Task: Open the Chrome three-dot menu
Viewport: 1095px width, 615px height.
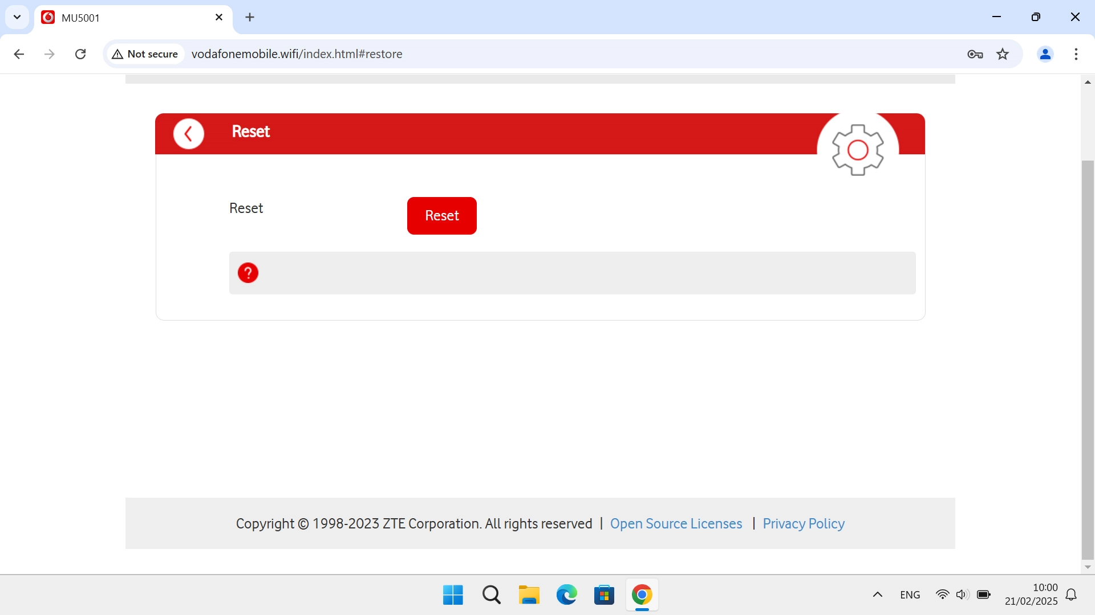Action: (x=1076, y=54)
